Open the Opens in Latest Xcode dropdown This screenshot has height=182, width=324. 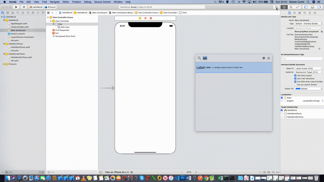(x=309, y=68)
